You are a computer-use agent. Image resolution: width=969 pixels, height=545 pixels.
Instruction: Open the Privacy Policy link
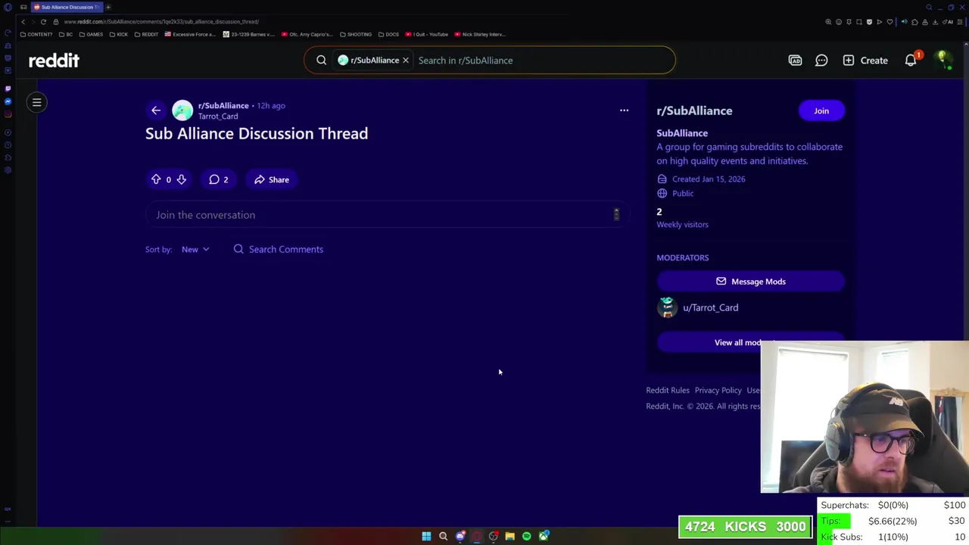pos(718,391)
